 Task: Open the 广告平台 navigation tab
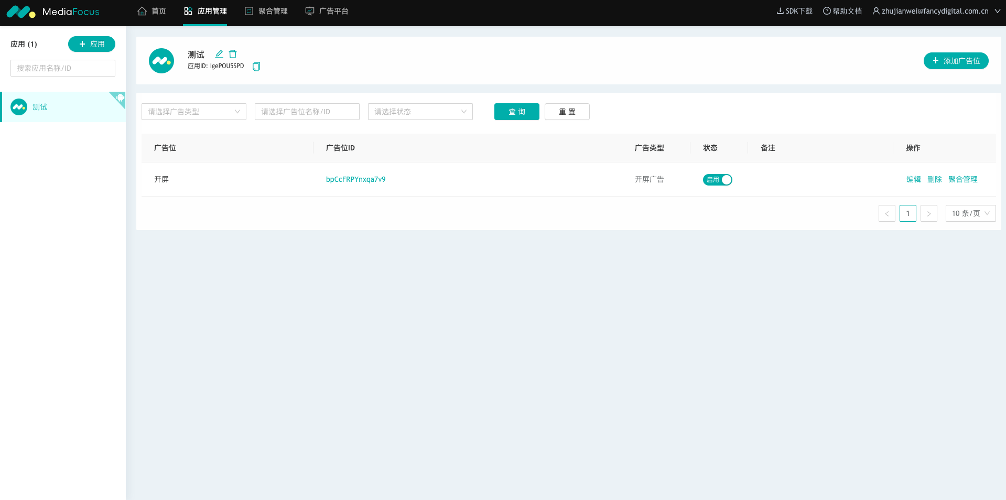(327, 11)
